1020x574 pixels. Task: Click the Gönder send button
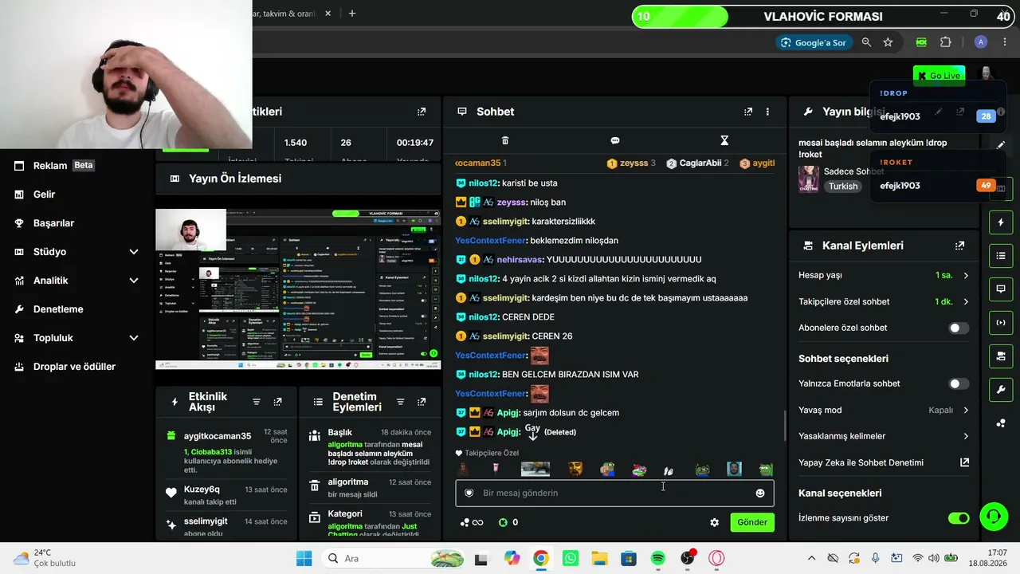pyautogui.click(x=752, y=522)
